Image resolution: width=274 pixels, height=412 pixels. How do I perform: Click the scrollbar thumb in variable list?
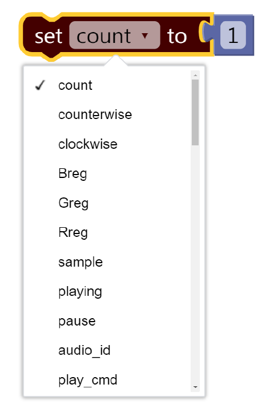195,113
